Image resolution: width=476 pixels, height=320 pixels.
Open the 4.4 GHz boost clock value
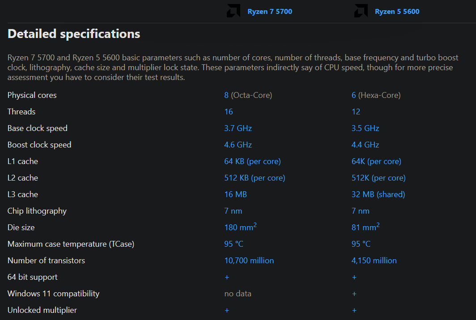tap(365, 145)
